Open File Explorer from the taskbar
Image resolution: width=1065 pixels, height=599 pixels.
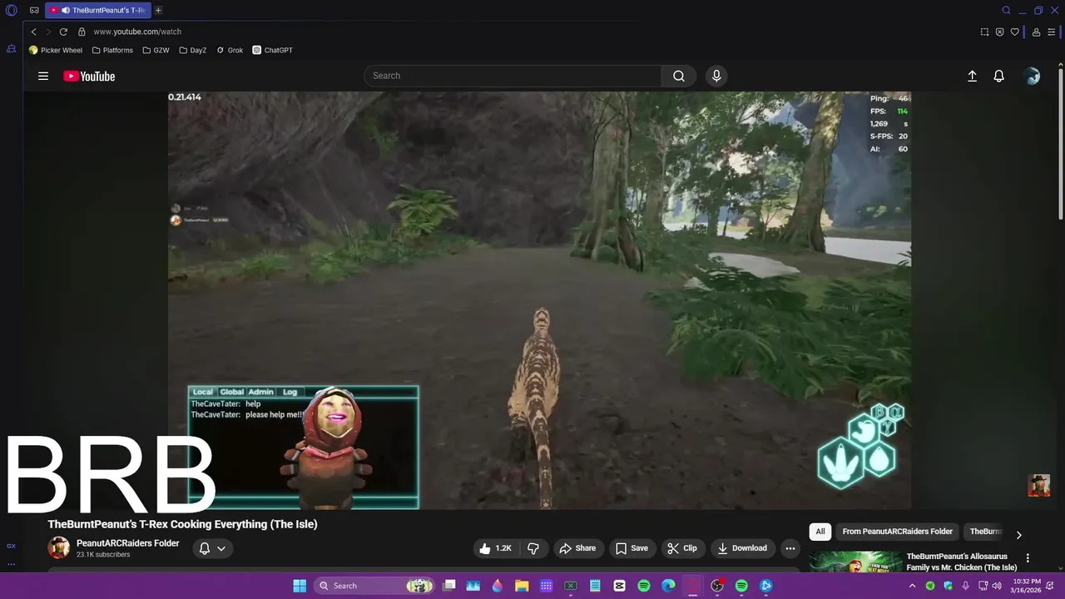coord(522,586)
